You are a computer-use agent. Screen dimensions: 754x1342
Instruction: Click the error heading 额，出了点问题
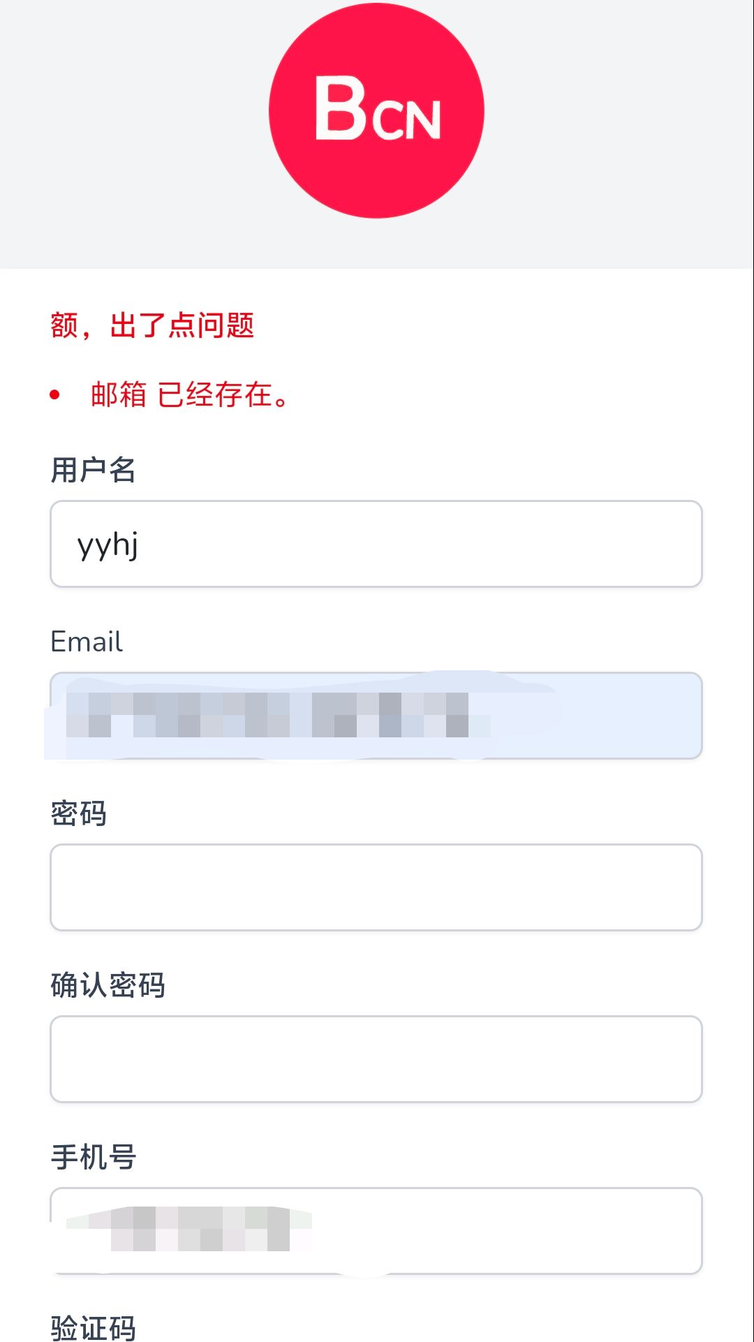(152, 325)
